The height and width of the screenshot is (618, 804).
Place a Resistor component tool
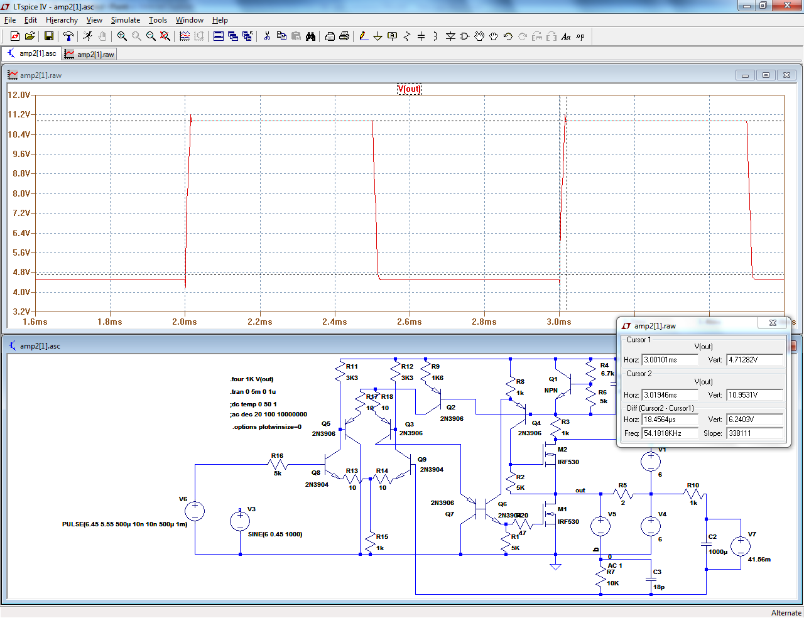pos(407,36)
